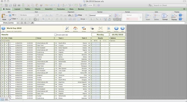Open the Venues icon

point(84,28)
